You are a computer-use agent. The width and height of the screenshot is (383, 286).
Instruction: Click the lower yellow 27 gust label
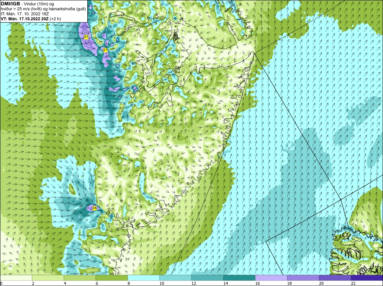point(105,50)
